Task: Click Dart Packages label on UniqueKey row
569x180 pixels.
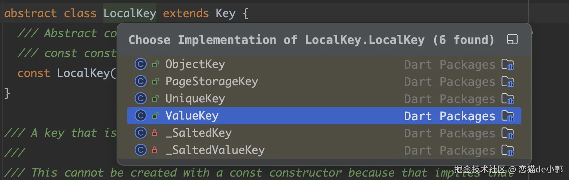Action: coord(450,99)
